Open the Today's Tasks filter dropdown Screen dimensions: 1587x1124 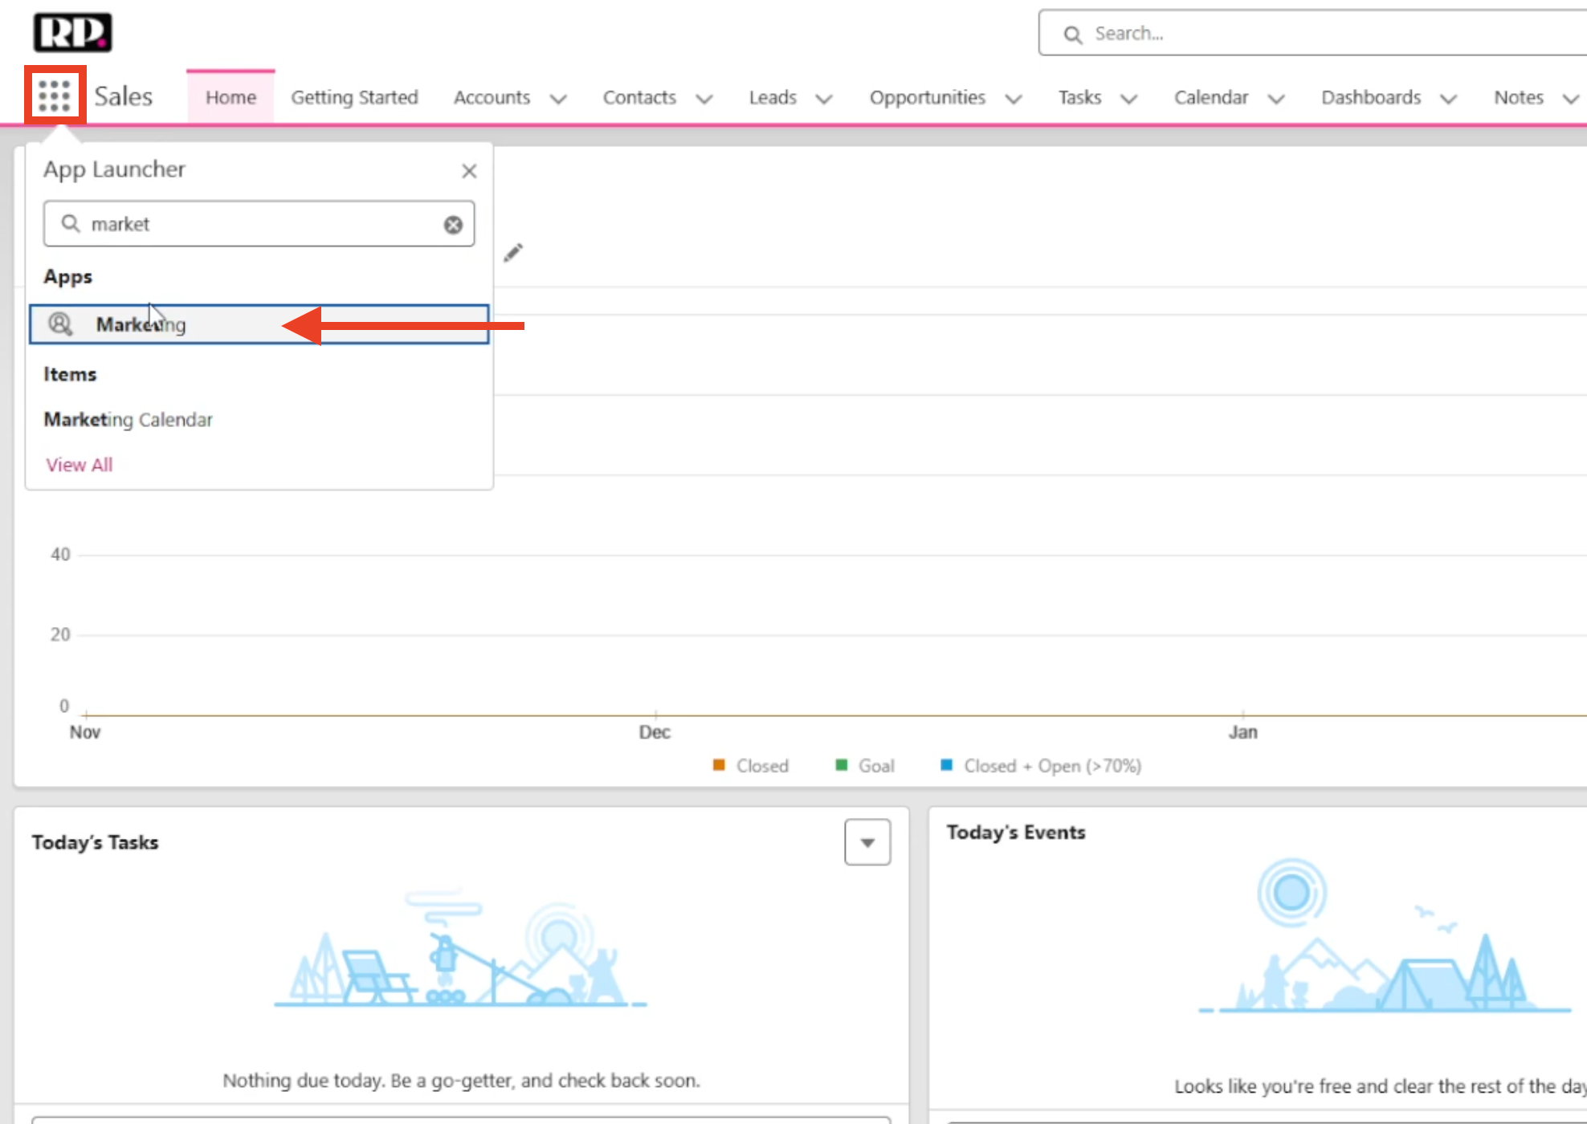[x=867, y=842]
